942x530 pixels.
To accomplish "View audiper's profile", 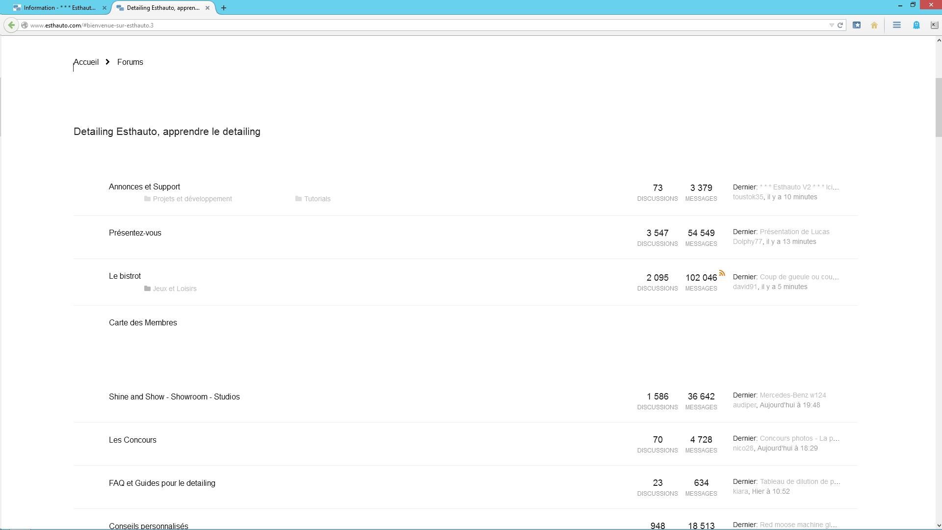I will (x=744, y=405).
